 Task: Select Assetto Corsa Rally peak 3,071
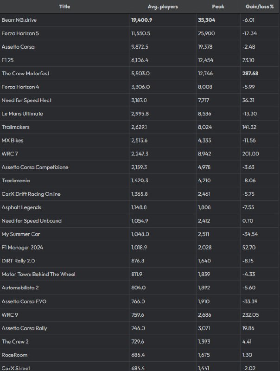pos(204,328)
